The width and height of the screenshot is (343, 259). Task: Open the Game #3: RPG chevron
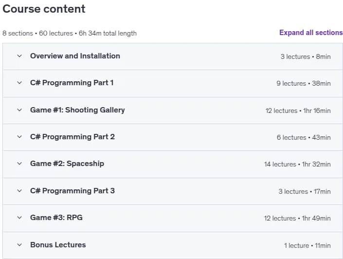tap(19, 218)
